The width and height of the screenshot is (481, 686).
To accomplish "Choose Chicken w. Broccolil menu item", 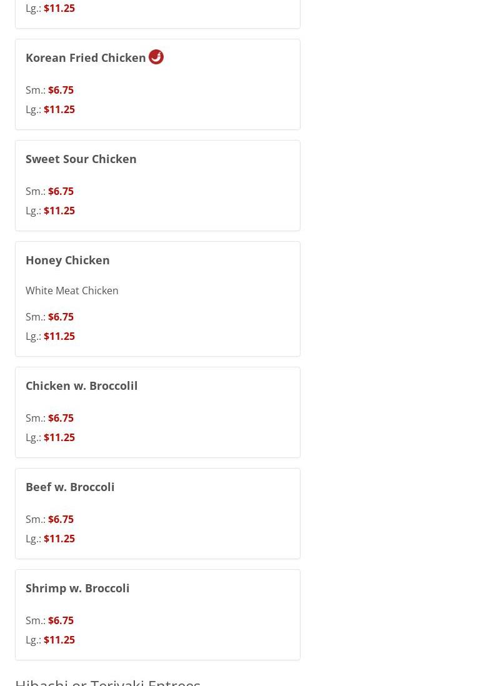I will tap(158, 412).
